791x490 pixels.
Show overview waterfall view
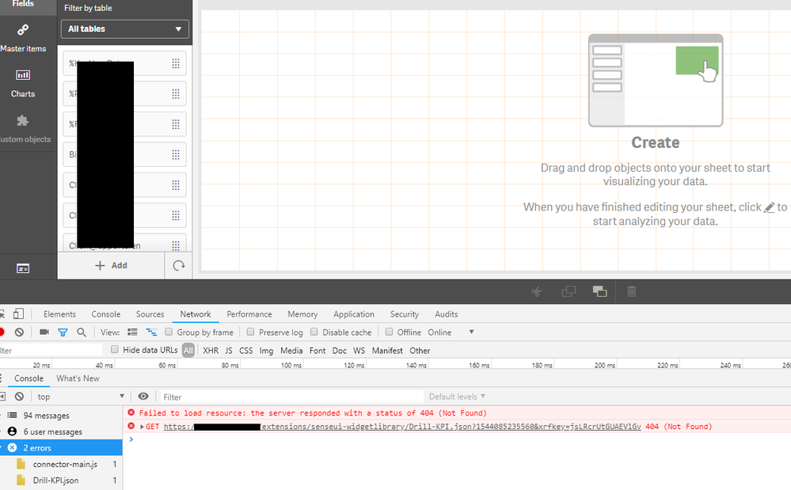coord(151,332)
